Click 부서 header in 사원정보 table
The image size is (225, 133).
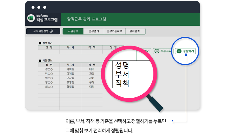(x=70, y=65)
